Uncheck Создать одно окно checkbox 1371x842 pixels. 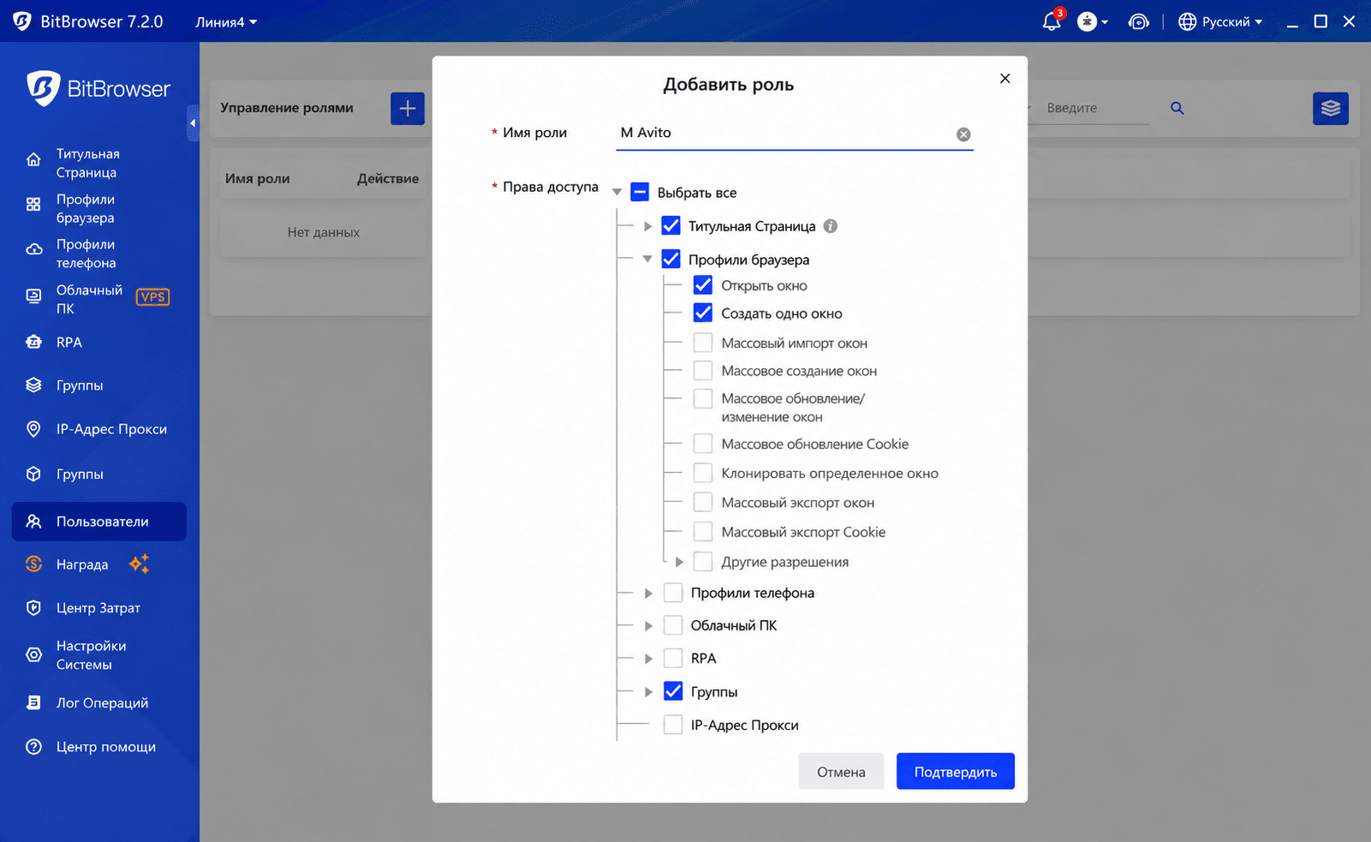click(x=703, y=314)
